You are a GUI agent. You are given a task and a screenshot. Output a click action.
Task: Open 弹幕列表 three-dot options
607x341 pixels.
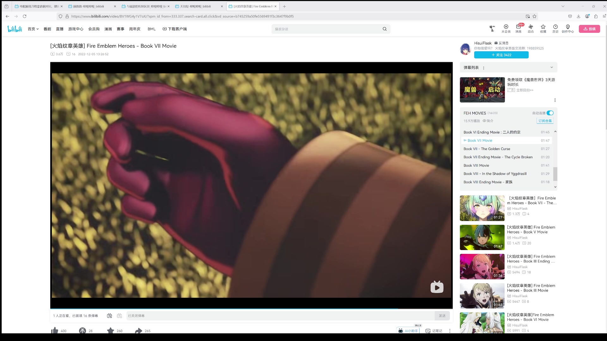click(484, 68)
